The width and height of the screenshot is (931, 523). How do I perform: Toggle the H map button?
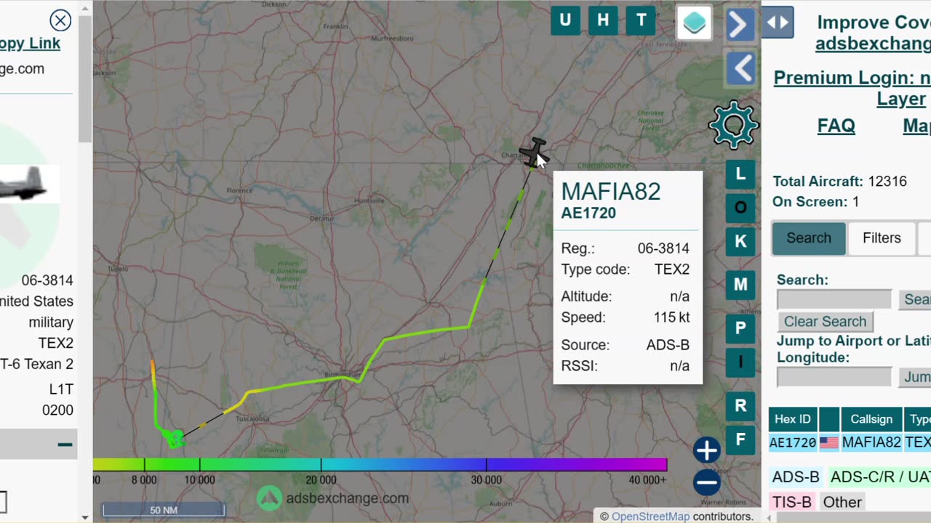pos(603,20)
